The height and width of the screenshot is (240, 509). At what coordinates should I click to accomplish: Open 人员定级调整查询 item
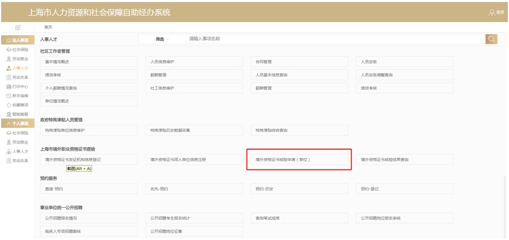(x=405, y=75)
